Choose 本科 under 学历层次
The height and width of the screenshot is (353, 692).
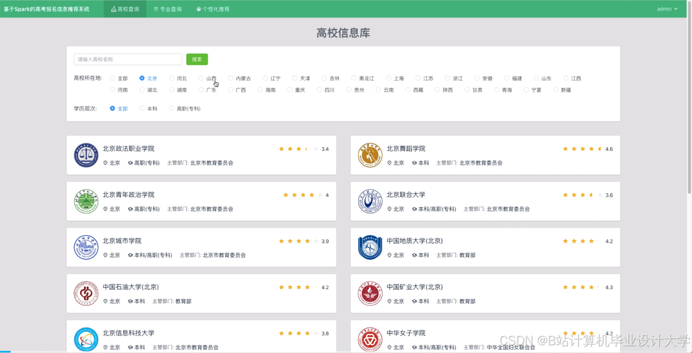click(142, 108)
